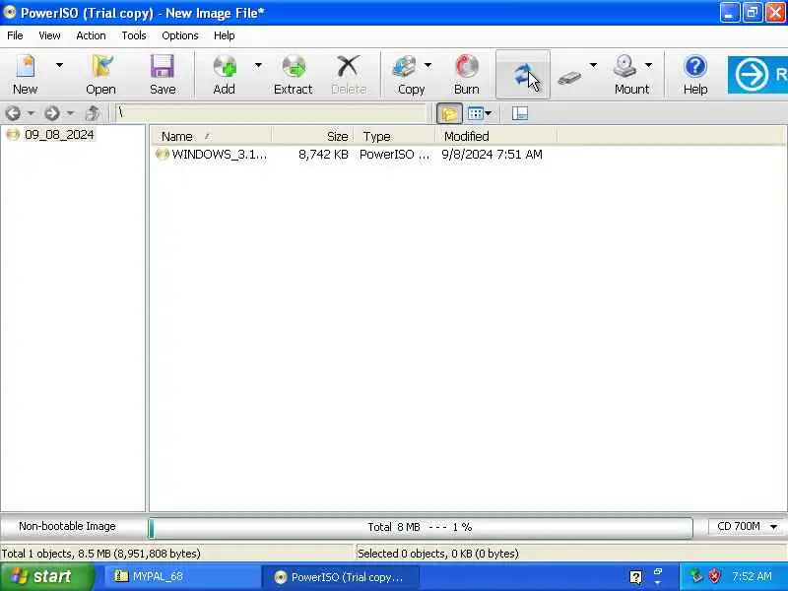Open the dropdown arrow beside New
The height and width of the screenshot is (591, 788).
click(x=59, y=65)
